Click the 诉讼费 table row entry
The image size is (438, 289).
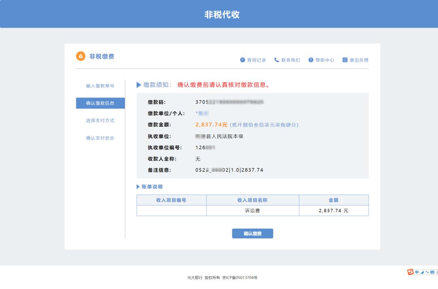coord(252,210)
